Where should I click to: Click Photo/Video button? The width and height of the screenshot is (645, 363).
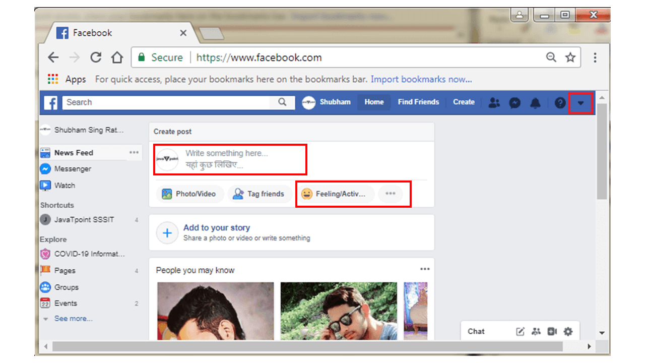pos(190,194)
